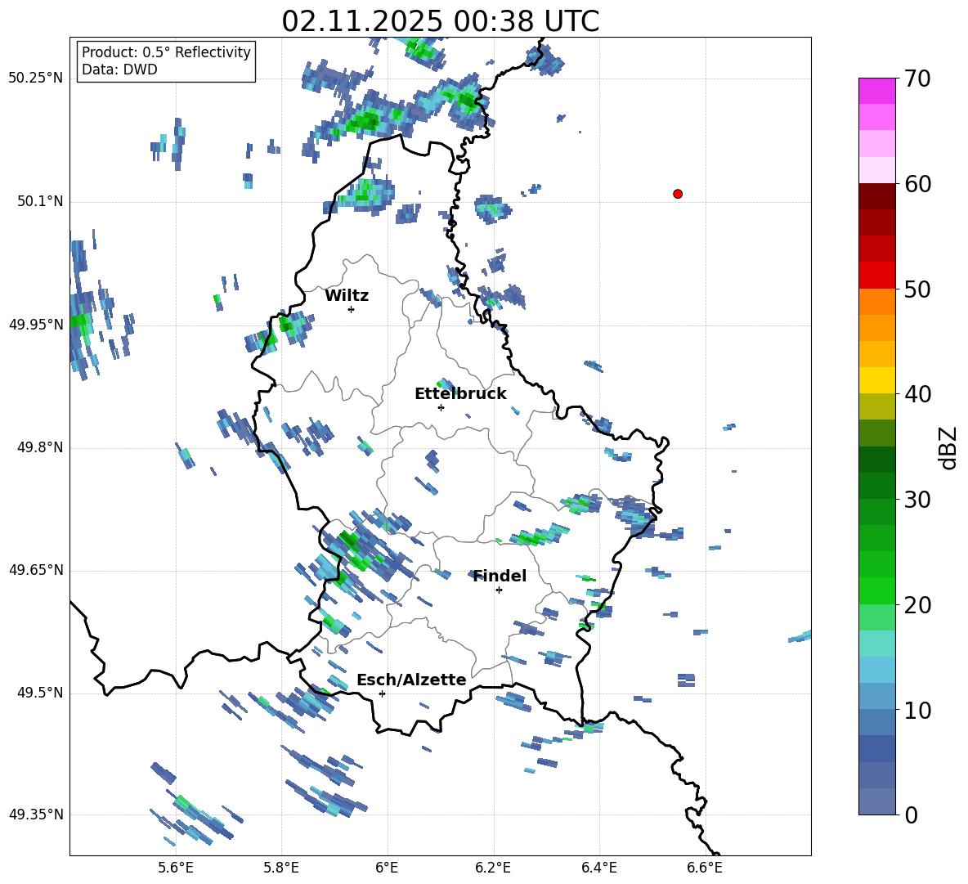
Task: Click the Esch/Alzette station cross marker
Action: [x=382, y=693]
